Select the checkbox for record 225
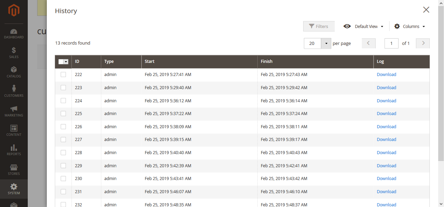 (63, 114)
